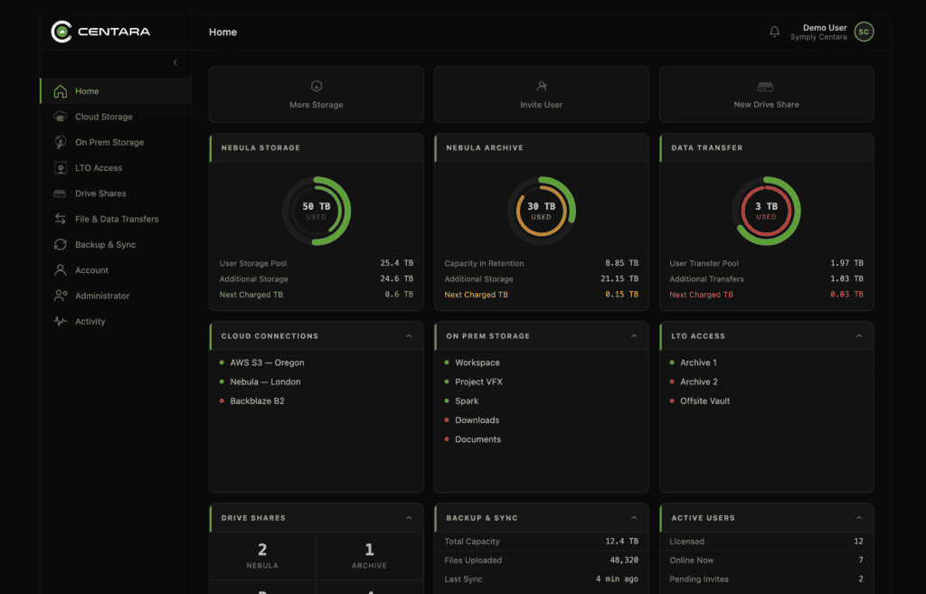Collapse the On Prem Storage panel

click(x=634, y=336)
